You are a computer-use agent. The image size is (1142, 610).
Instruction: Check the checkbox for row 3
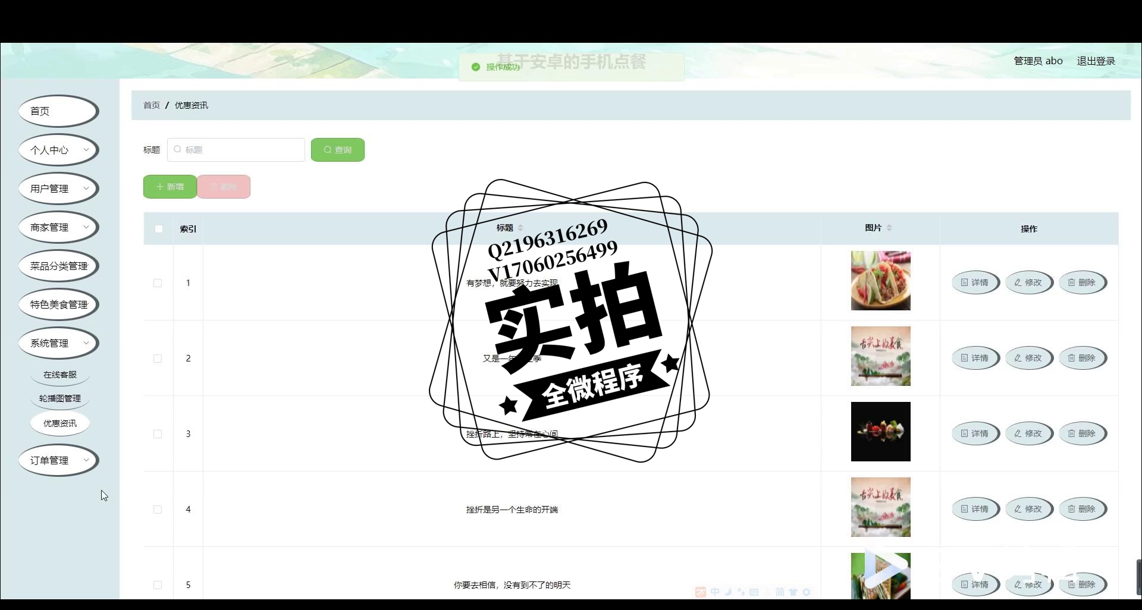pyautogui.click(x=158, y=434)
